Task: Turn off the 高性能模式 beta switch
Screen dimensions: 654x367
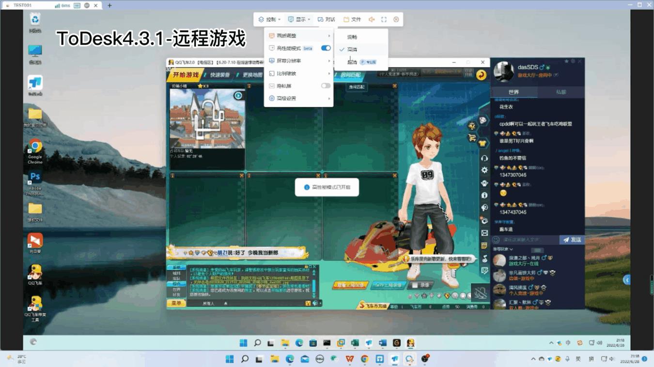Action: (x=326, y=48)
